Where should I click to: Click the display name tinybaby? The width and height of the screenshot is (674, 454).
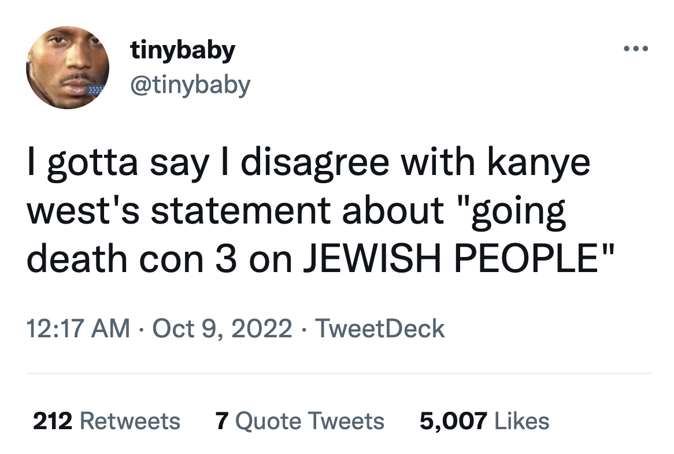[182, 50]
